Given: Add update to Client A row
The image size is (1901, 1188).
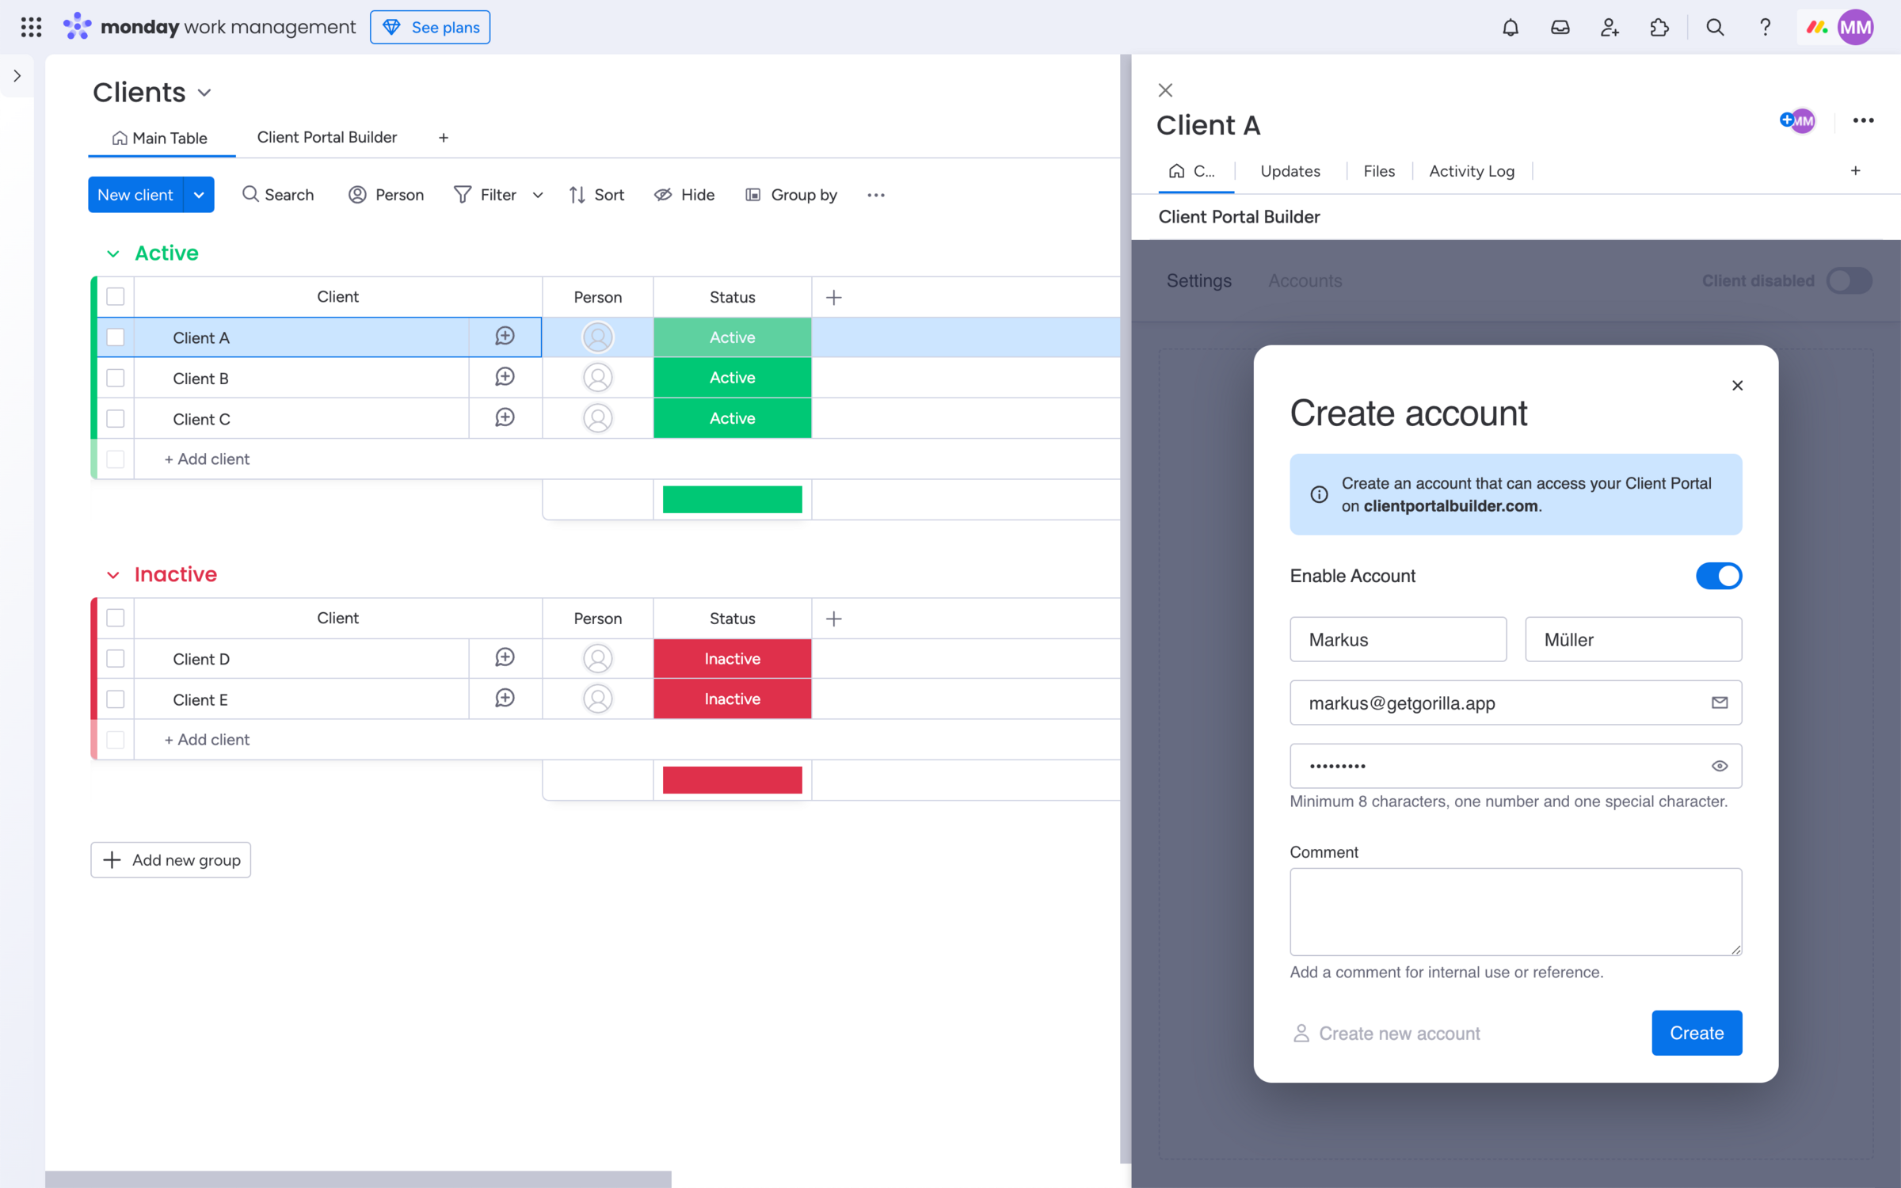Looking at the screenshot, I should [505, 337].
